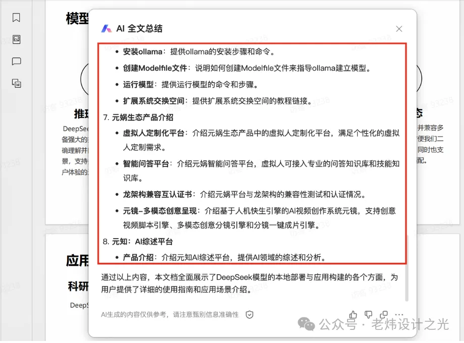464x343 pixels.
Task: Click the AI 全文总结 dialog title
Action: [139, 29]
